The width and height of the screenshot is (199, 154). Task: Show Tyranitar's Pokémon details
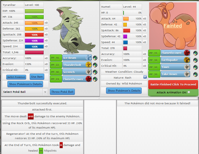pyautogui.click(x=25, y=84)
